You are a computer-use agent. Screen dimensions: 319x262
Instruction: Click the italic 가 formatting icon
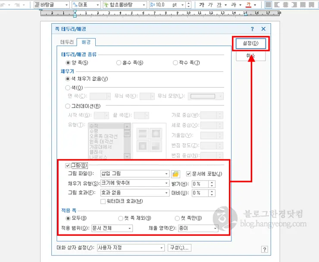[x=210, y=5]
